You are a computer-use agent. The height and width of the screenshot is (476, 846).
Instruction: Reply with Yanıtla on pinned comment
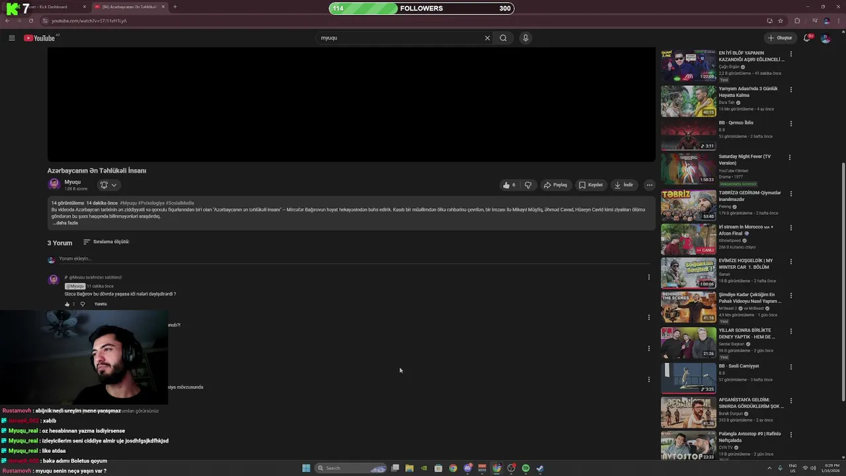click(100, 304)
